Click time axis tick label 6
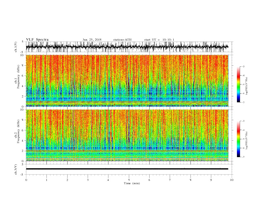The image size is (261, 202). [x=149, y=180]
